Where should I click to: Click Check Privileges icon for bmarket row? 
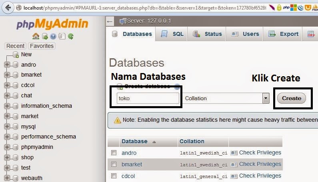coord(234,164)
